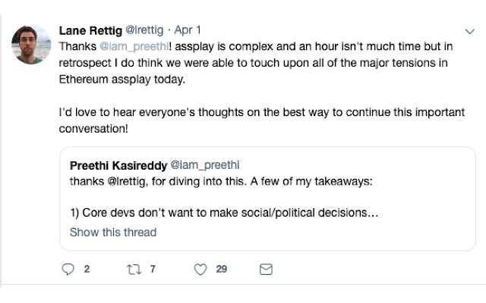Open the quoted tweet takeaways text

coord(221,181)
